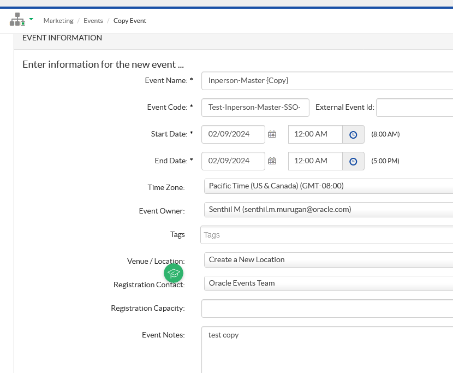
Task: Navigate to Events breadcrumb link
Action: pos(93,21)
